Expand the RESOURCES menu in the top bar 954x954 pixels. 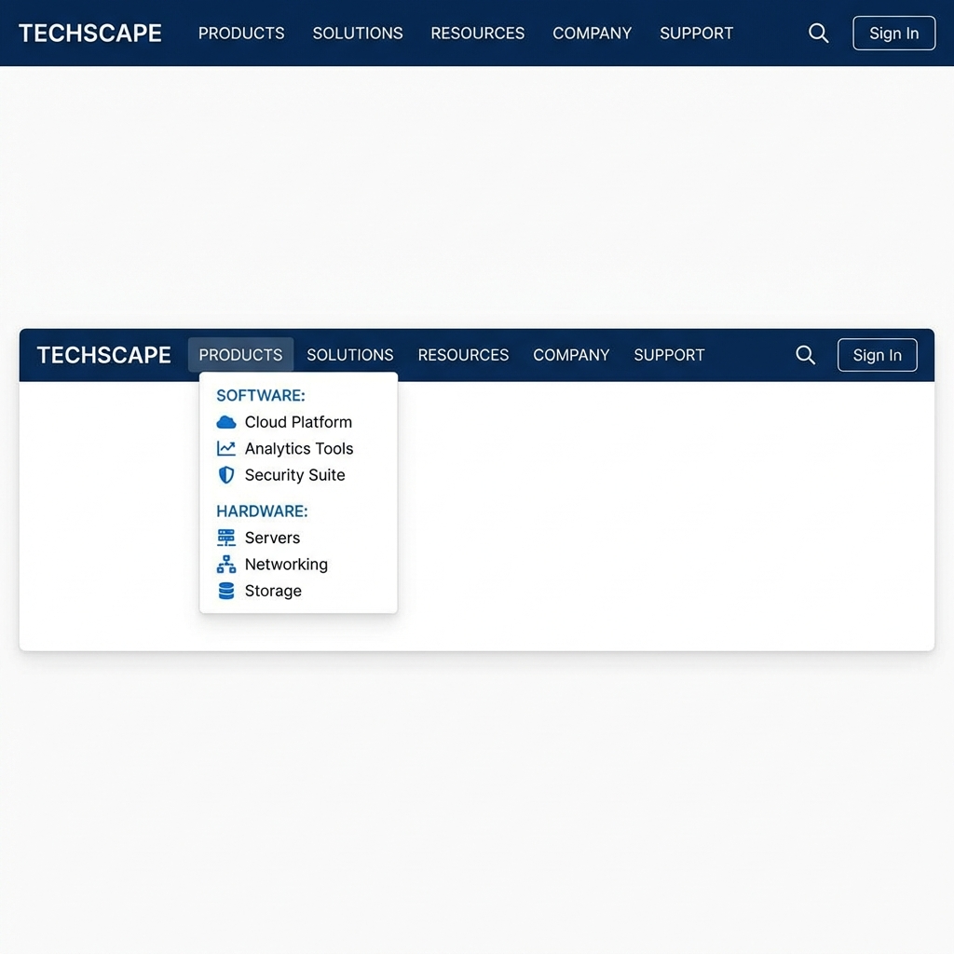pos(477,34)
